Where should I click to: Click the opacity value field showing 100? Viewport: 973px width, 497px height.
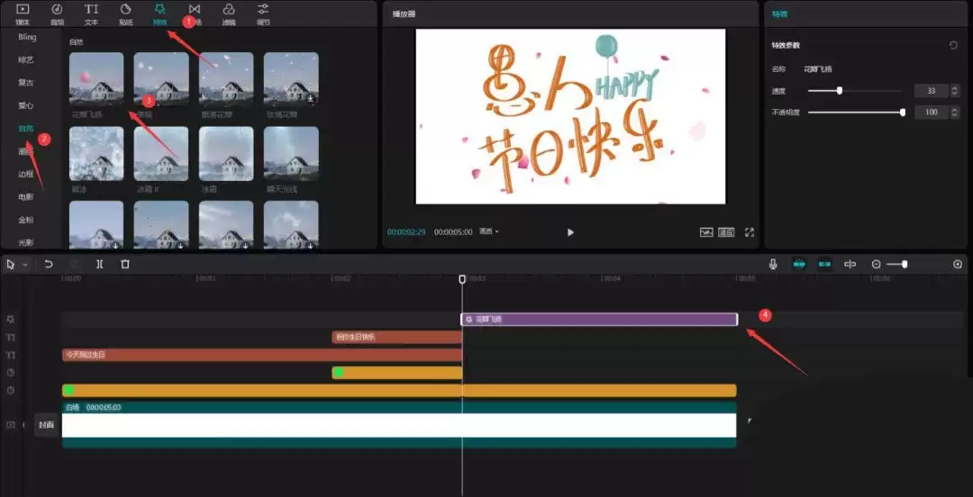click(931, 113)
